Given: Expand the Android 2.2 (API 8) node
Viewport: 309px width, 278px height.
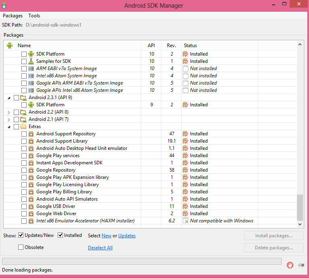Looking at the screenshot, I should tap(9, 112).
